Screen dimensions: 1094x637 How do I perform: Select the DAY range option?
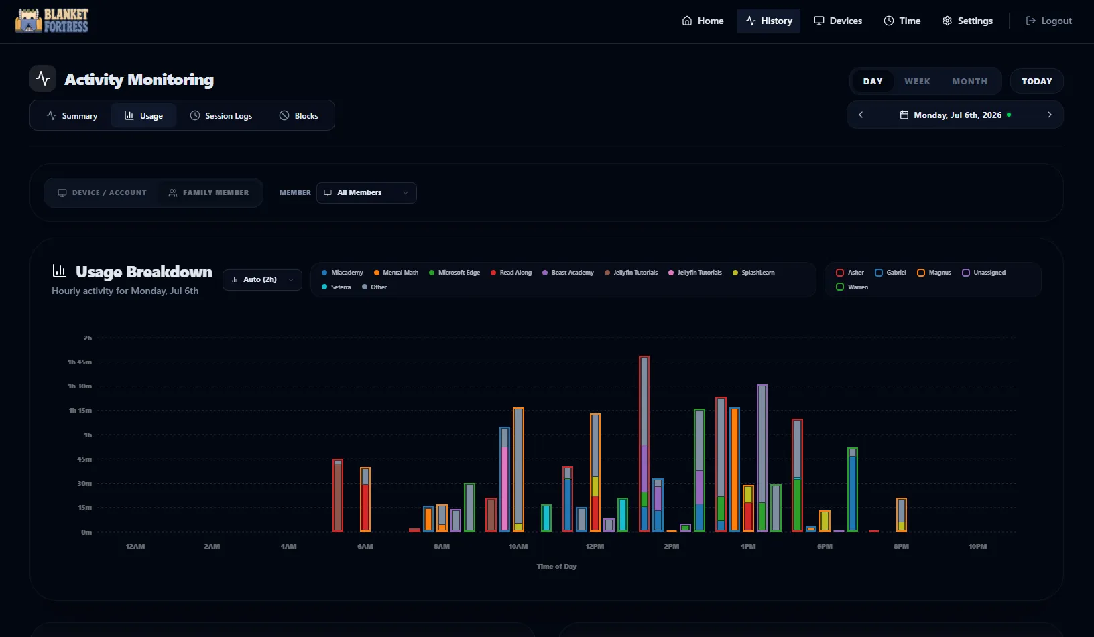(873, 81)
